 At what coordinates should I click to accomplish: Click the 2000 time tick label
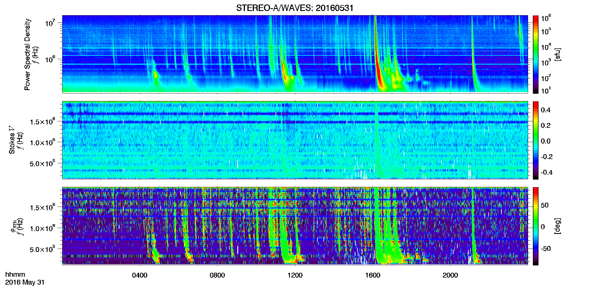pyautogui.click(x=450, y=275)
